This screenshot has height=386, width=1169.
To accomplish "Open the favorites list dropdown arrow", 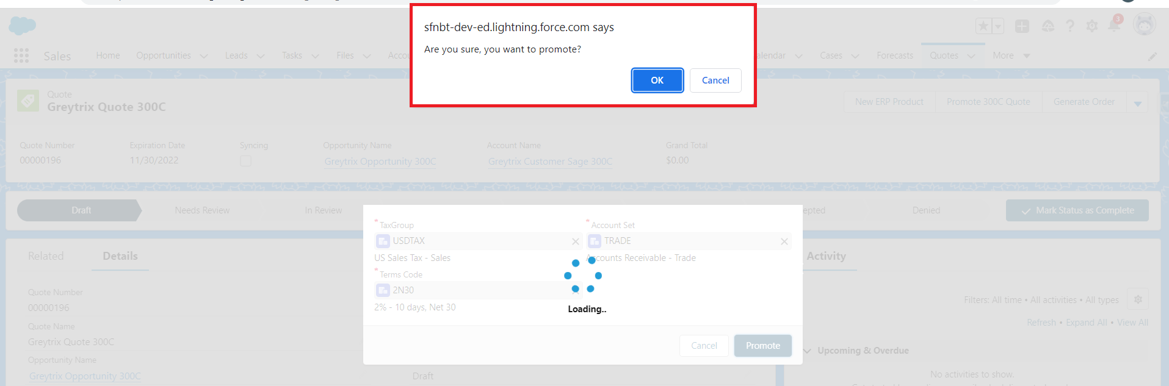I will tap(998, 26).
